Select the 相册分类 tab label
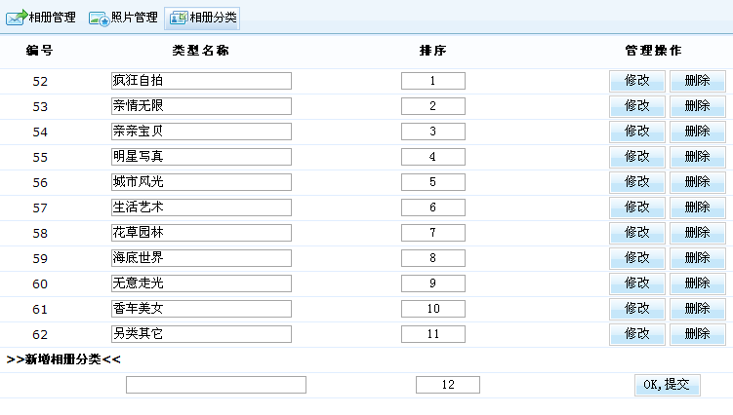 click(213, 18)
